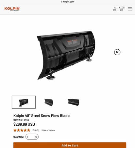Click the main snow plow product image
Viewport: 135px width, 148px height.
[x=66, y=55]
